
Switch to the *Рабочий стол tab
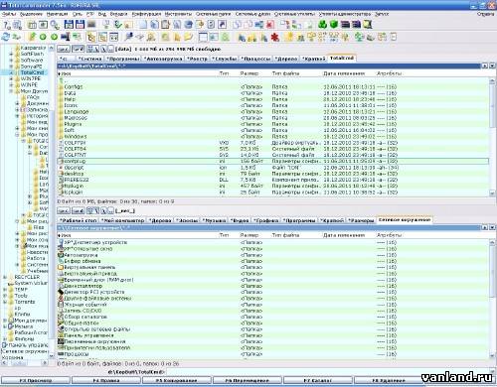pyautogui.click(x=79, y=220)
